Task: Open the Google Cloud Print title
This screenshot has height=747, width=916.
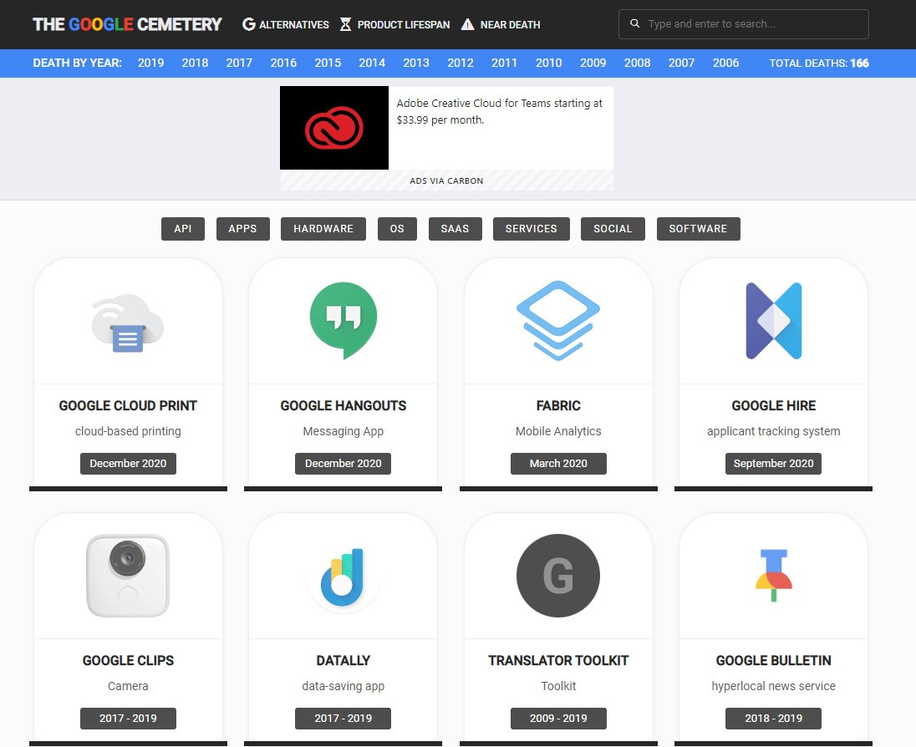Action: pyautogui.click(x=128, y=405)
